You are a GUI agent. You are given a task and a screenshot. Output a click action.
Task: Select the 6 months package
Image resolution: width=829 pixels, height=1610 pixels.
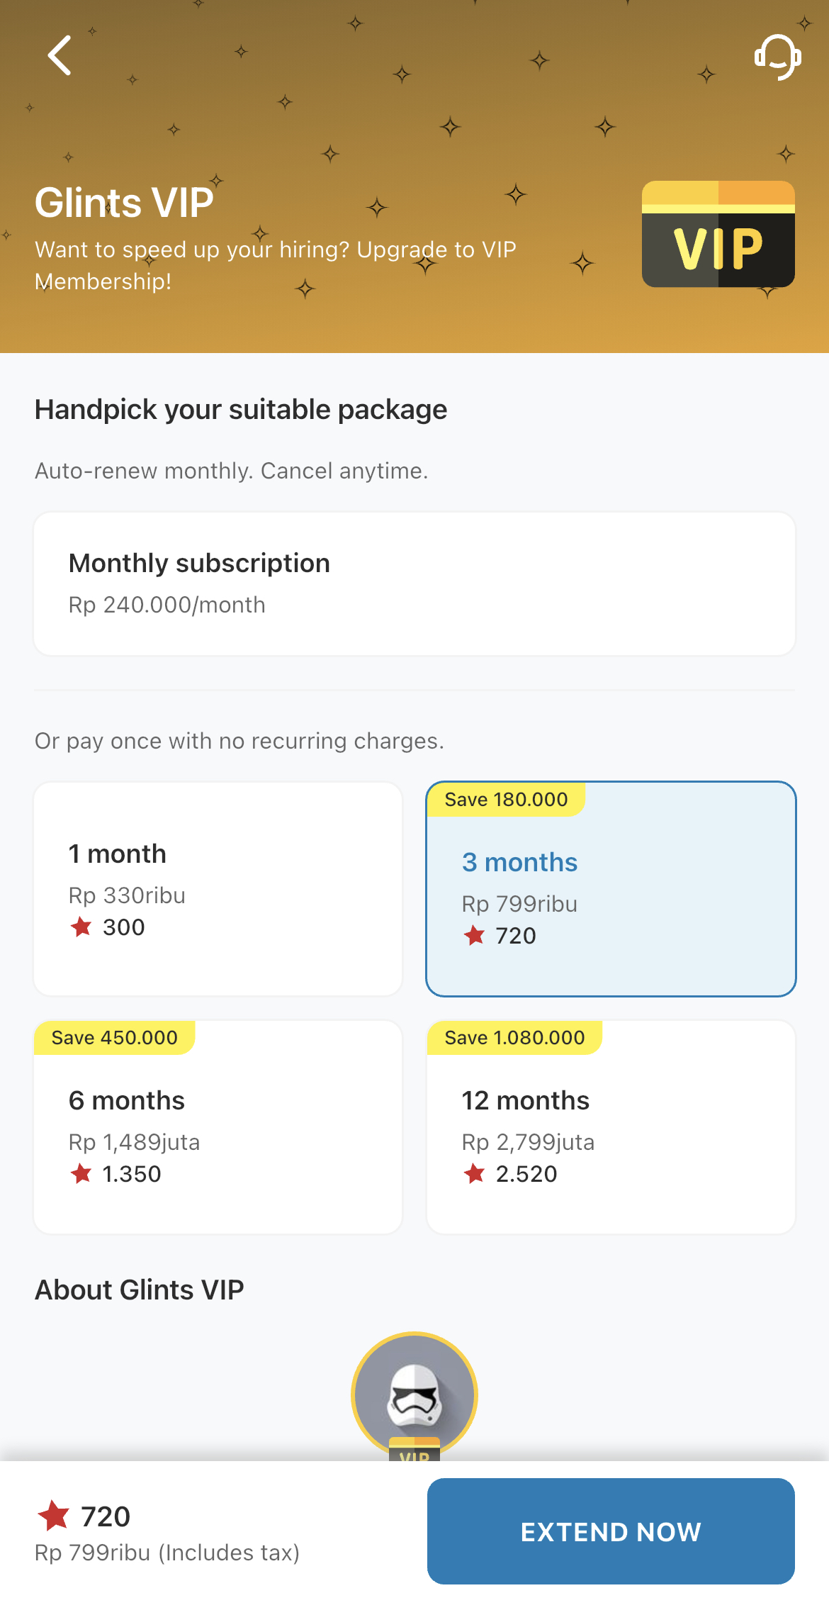click(x=218, y=1127)
